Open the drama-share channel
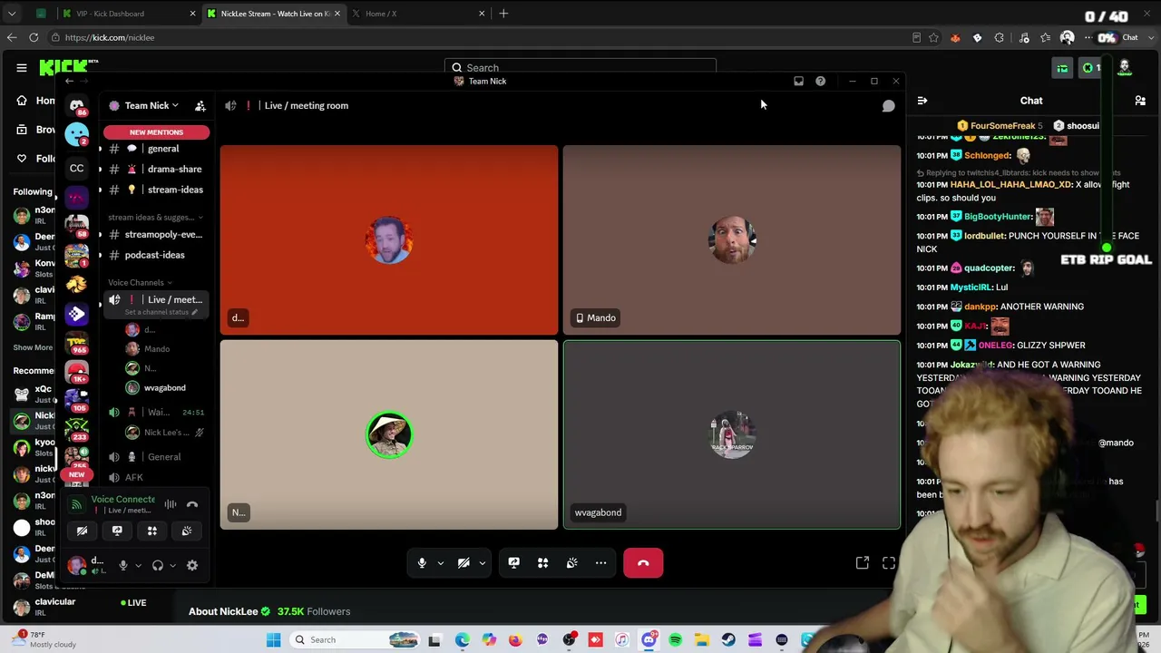 (156, 170)
